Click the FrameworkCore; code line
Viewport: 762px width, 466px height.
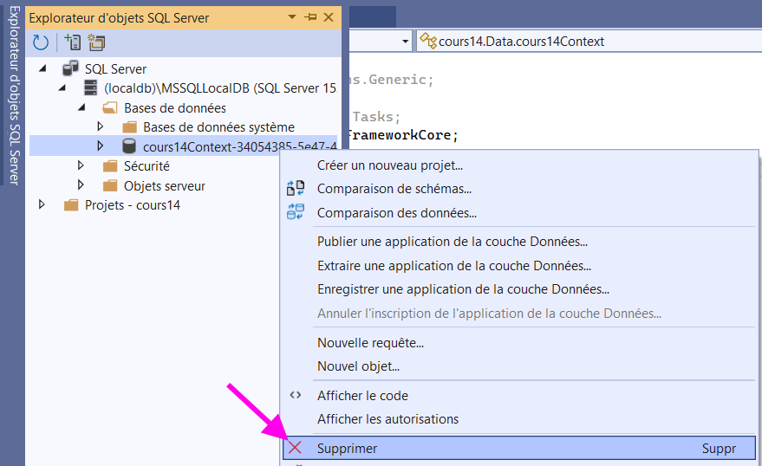[402, 135]
